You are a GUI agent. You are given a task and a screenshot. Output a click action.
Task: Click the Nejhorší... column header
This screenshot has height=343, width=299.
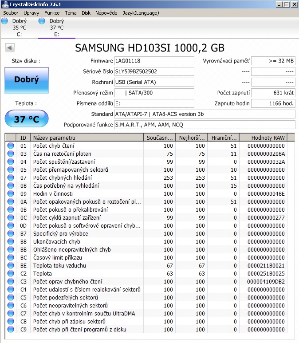tap(192, 138)
